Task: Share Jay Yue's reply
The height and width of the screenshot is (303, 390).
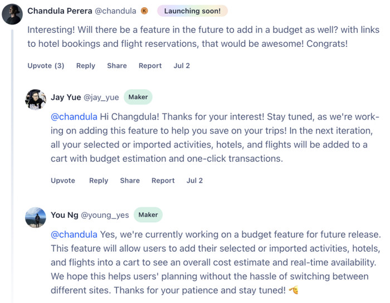Action: 130,180
